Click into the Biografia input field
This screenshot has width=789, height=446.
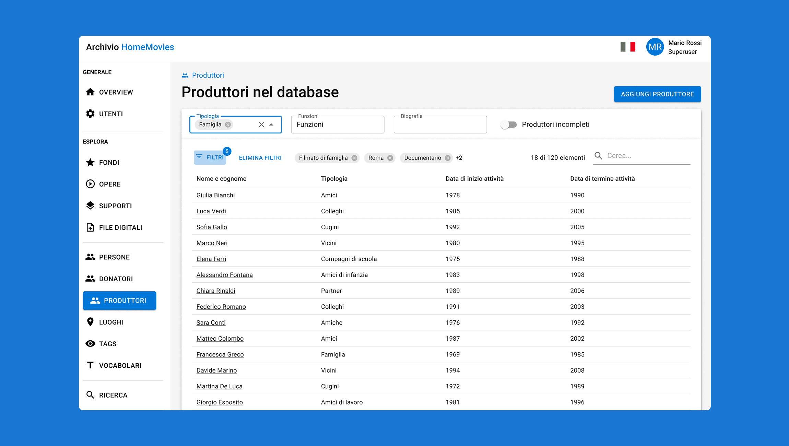point(440,125)
